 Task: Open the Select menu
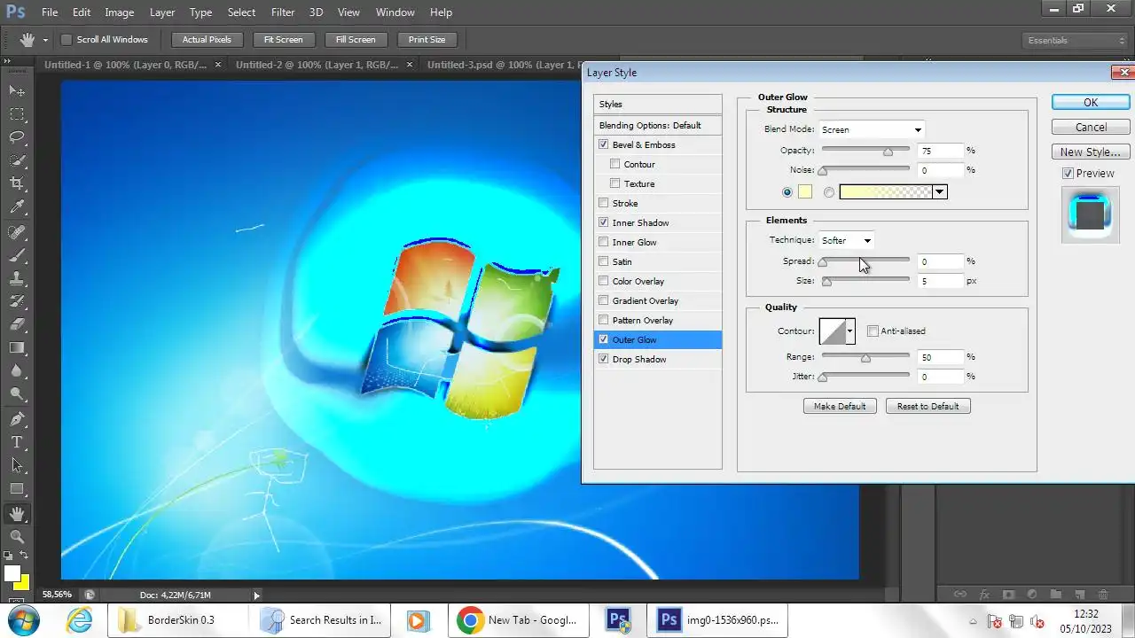pos(241,12)
